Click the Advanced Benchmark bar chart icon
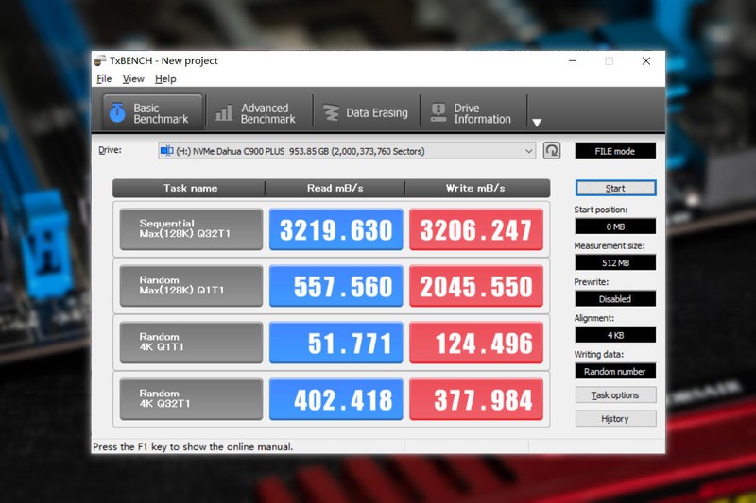This screenshot has width=756, height=503. tap(224, 113)
